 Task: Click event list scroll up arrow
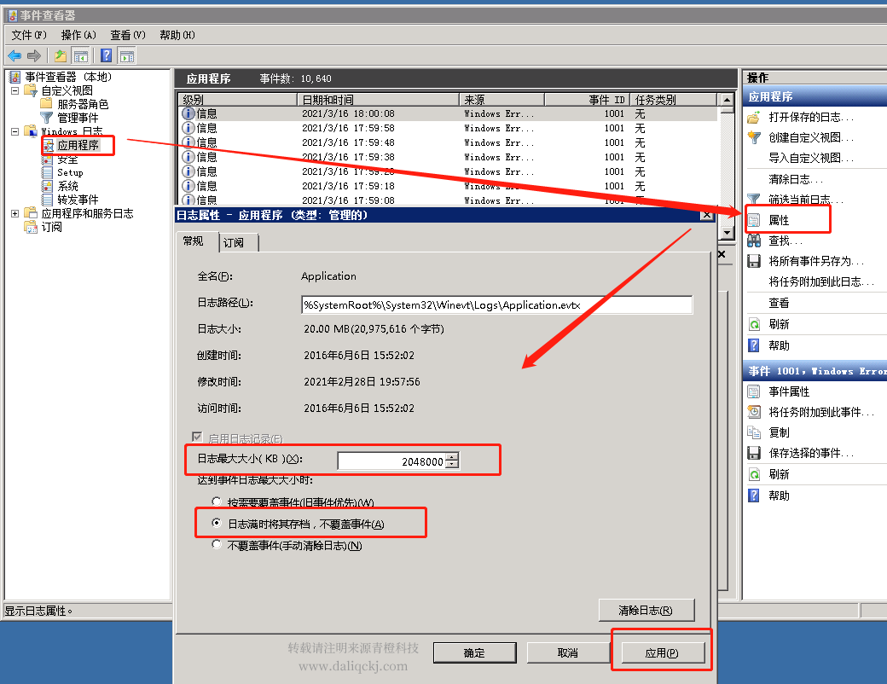pos(727,100)
